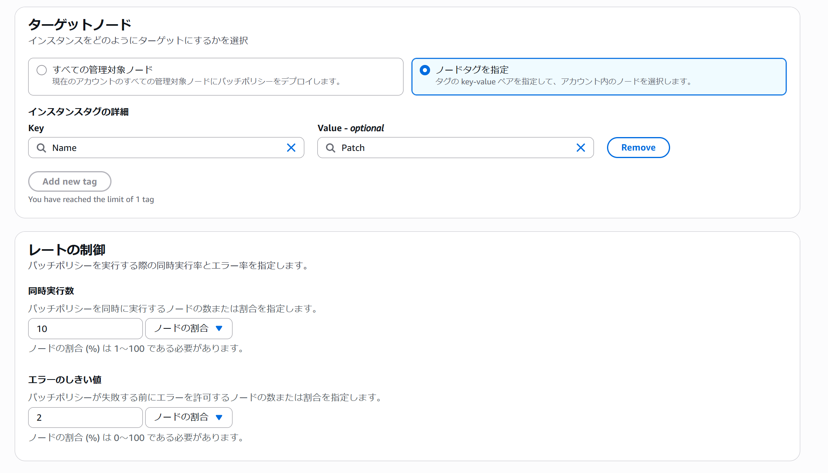Click the search icon in Value field
This screenshot has width=828, height=473.
click(x=330, y=148)
